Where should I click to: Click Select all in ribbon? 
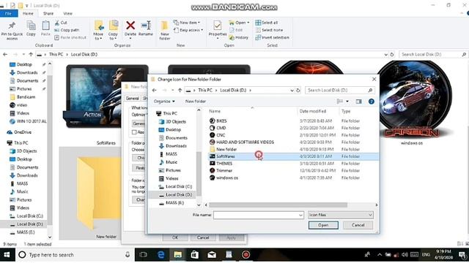click(x=267, y=23)
